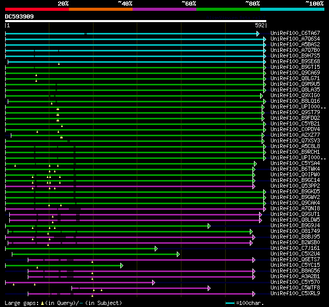Click yellow gap marker under C5YC15 alignment

pos(38,267)
